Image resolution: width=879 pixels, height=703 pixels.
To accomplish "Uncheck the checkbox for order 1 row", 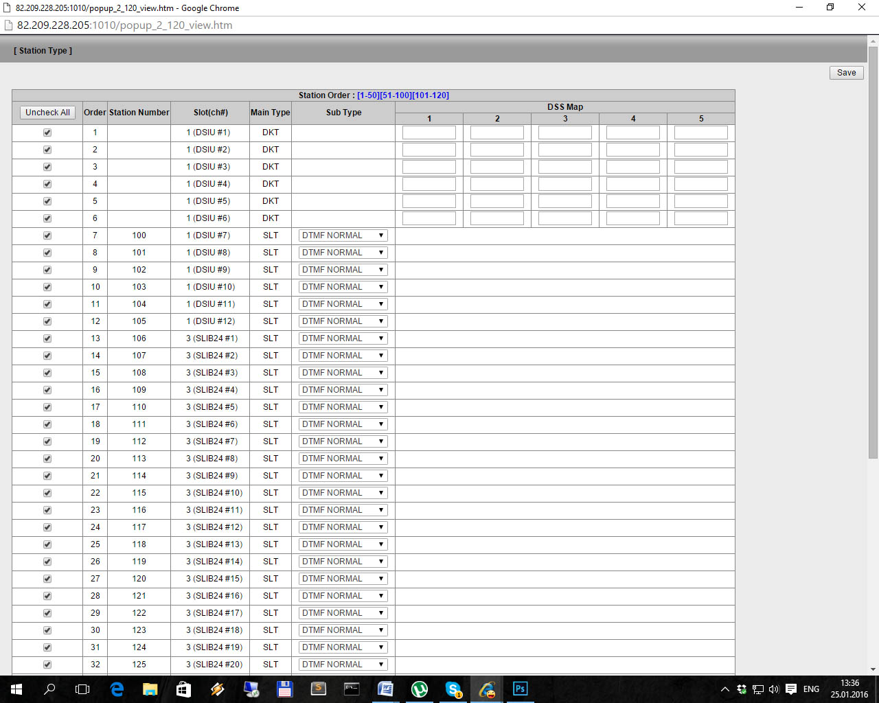I will (47, 132).
